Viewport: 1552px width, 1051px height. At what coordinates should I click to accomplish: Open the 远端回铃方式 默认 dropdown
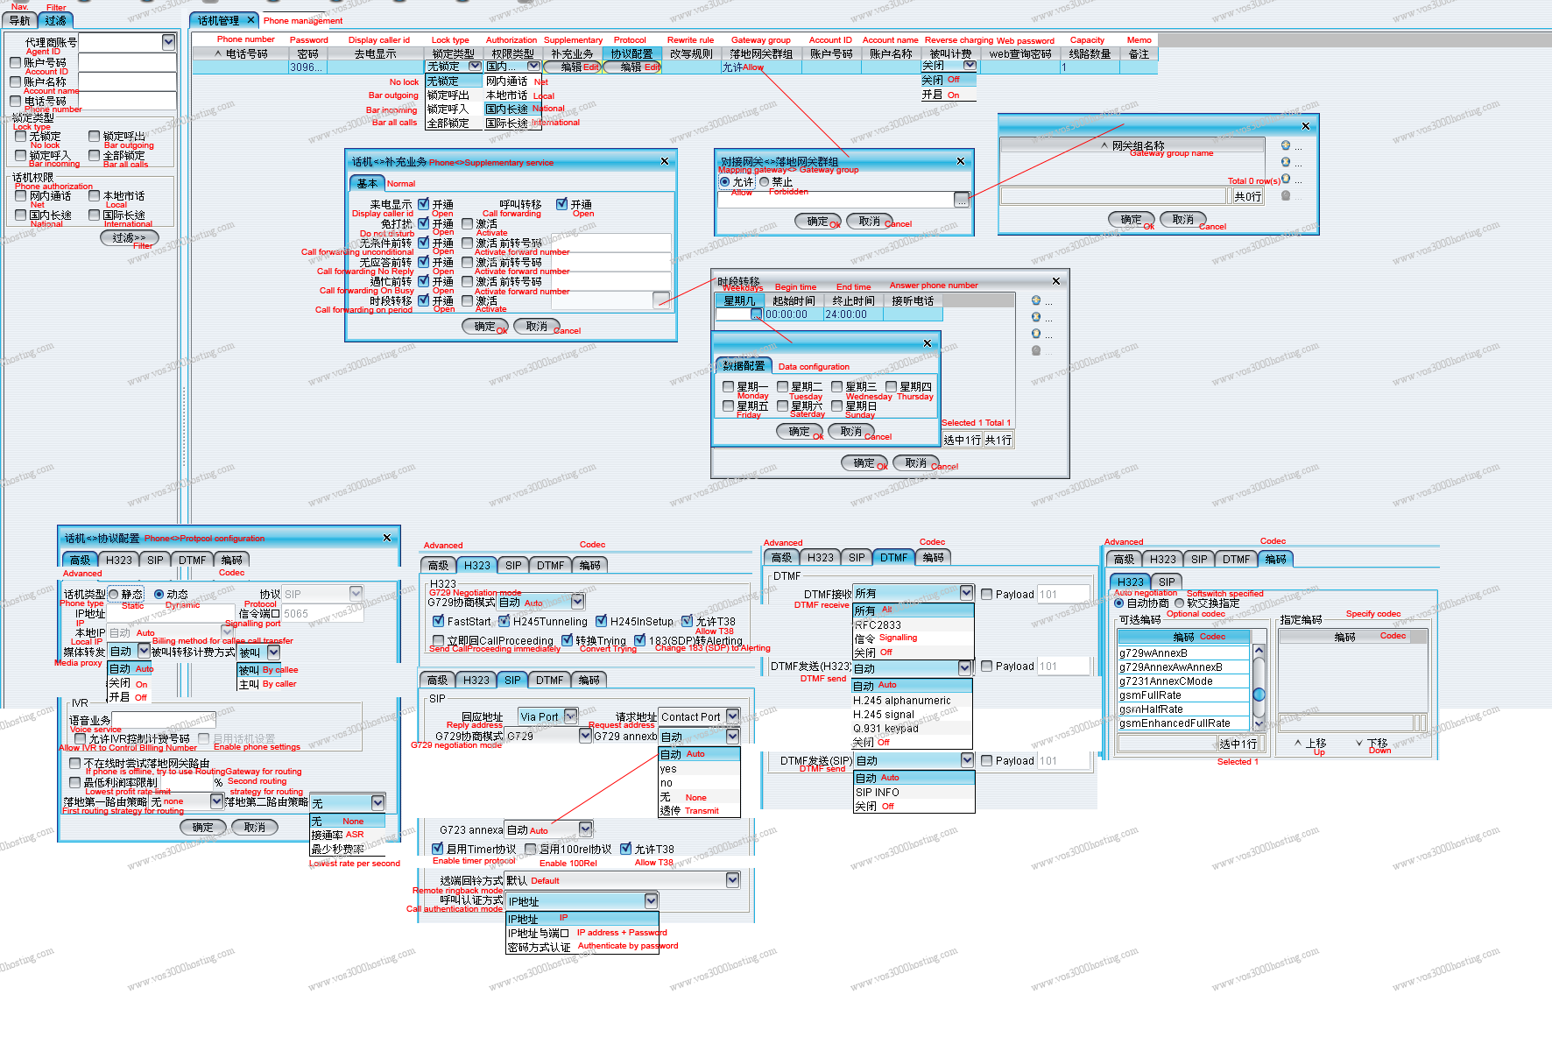point(733,879)
